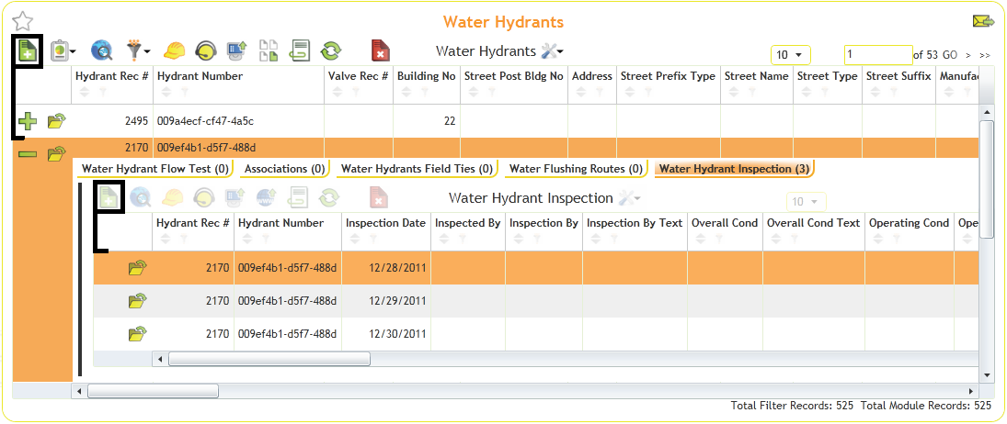
Task: Click the green refresh arrows icon
Action: tap(330, 51)
